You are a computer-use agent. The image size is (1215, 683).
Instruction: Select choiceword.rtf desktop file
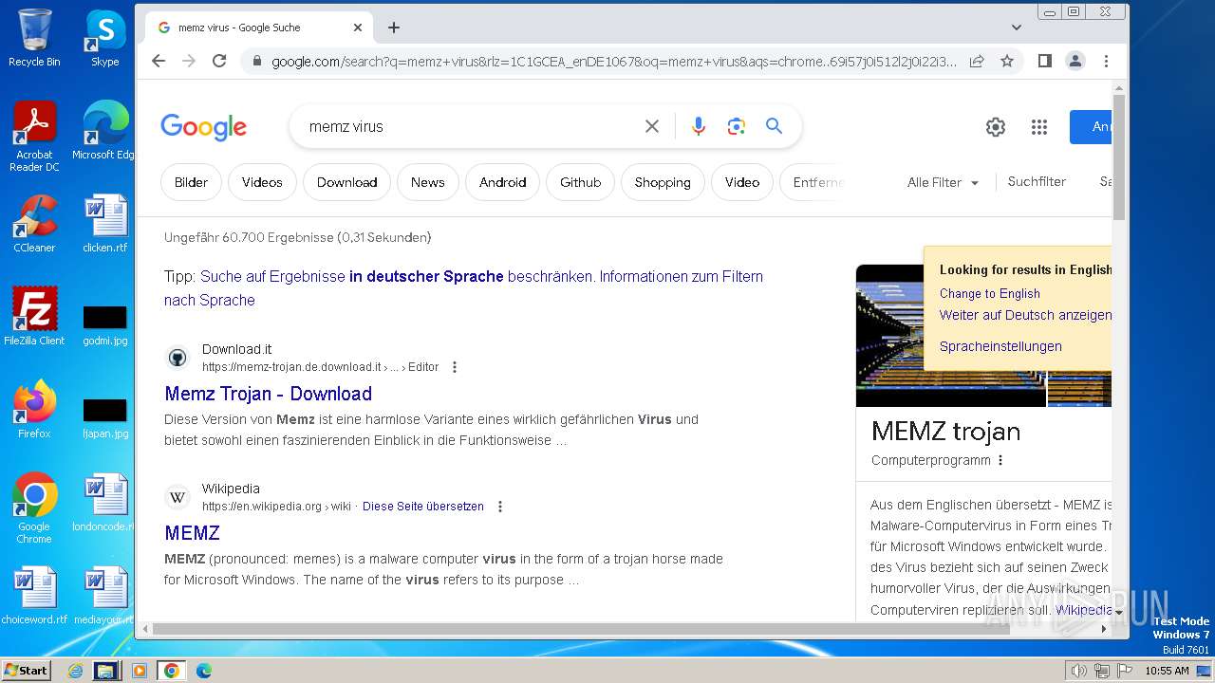(34, 596)
